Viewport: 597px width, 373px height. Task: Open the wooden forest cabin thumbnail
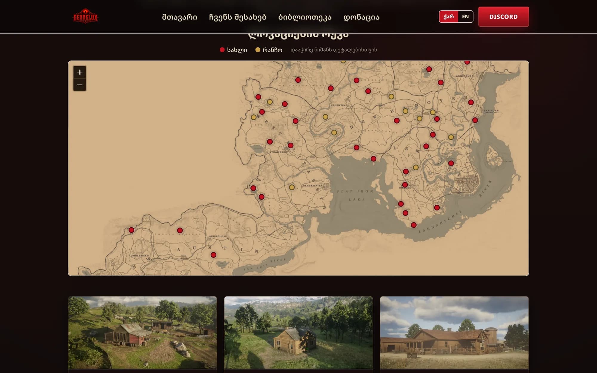pos(298,333)
